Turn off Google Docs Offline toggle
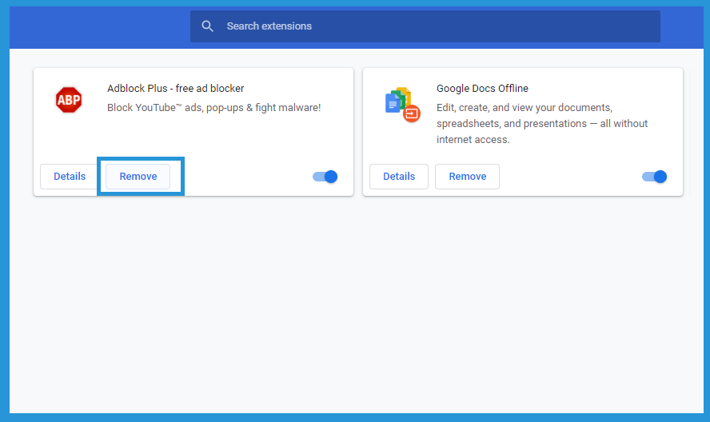Image resolution: width=710 pixels, height=422 pixels. click(654, 176)
